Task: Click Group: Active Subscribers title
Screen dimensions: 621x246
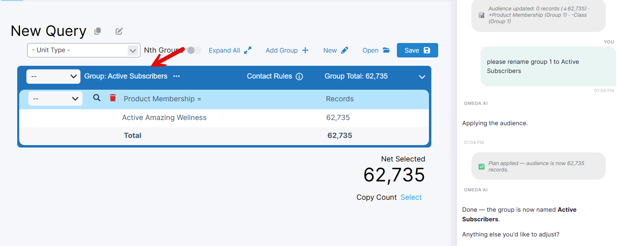Action: point(126,76)
